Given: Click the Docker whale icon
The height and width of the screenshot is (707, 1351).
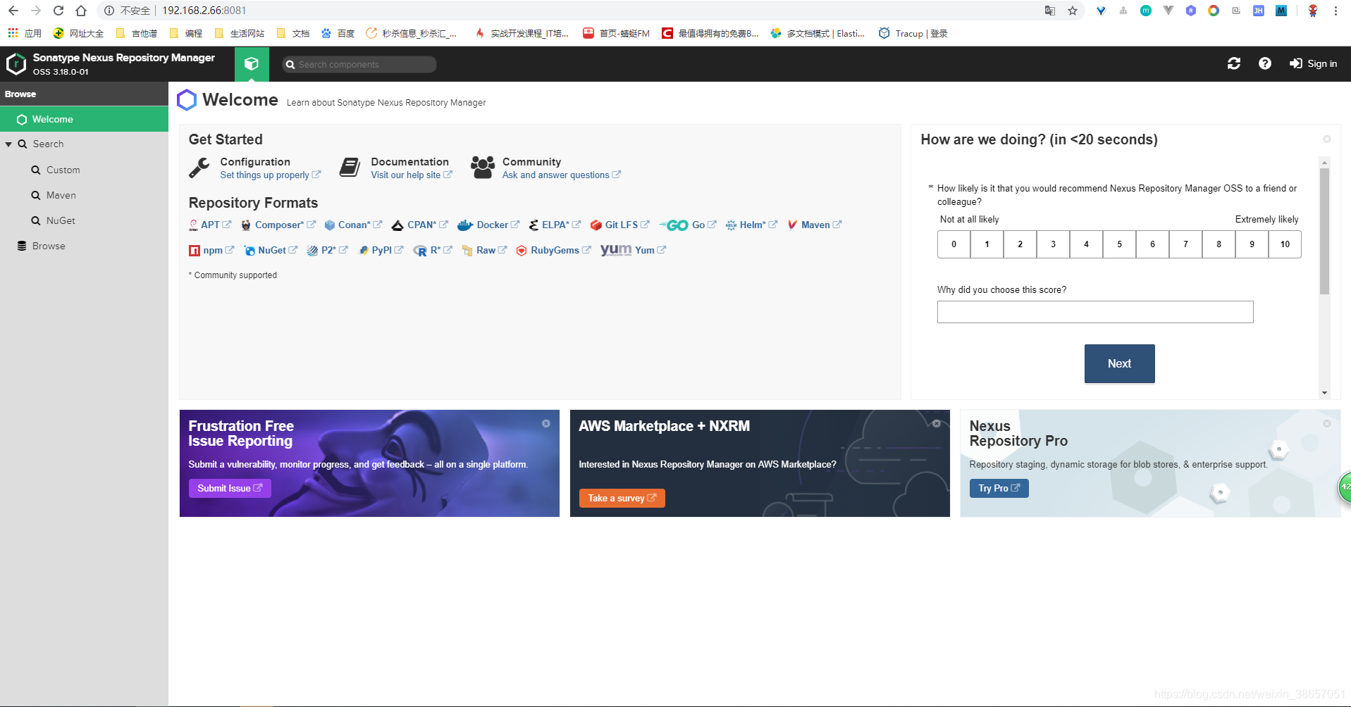Looking at the screenshot, I should click(465, 225).
